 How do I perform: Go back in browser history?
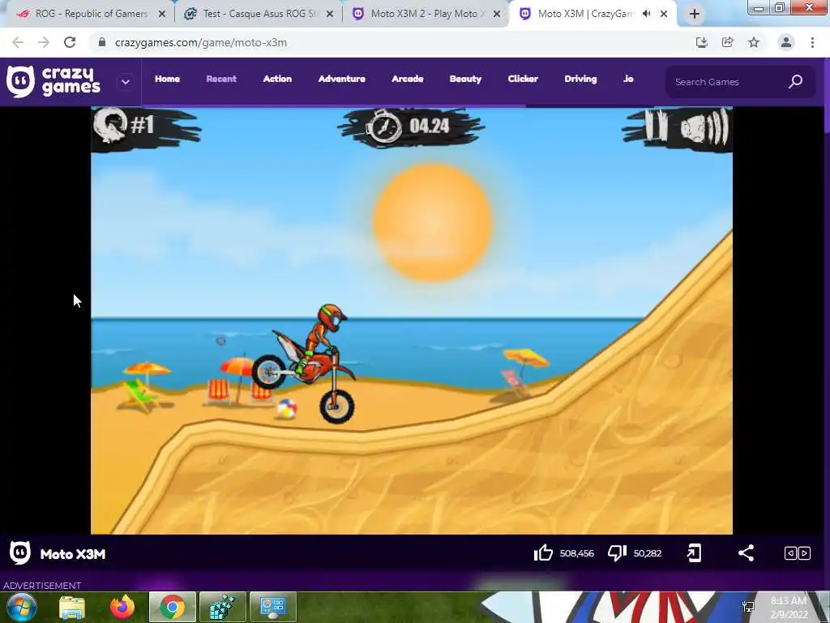[x=18, y=42]
